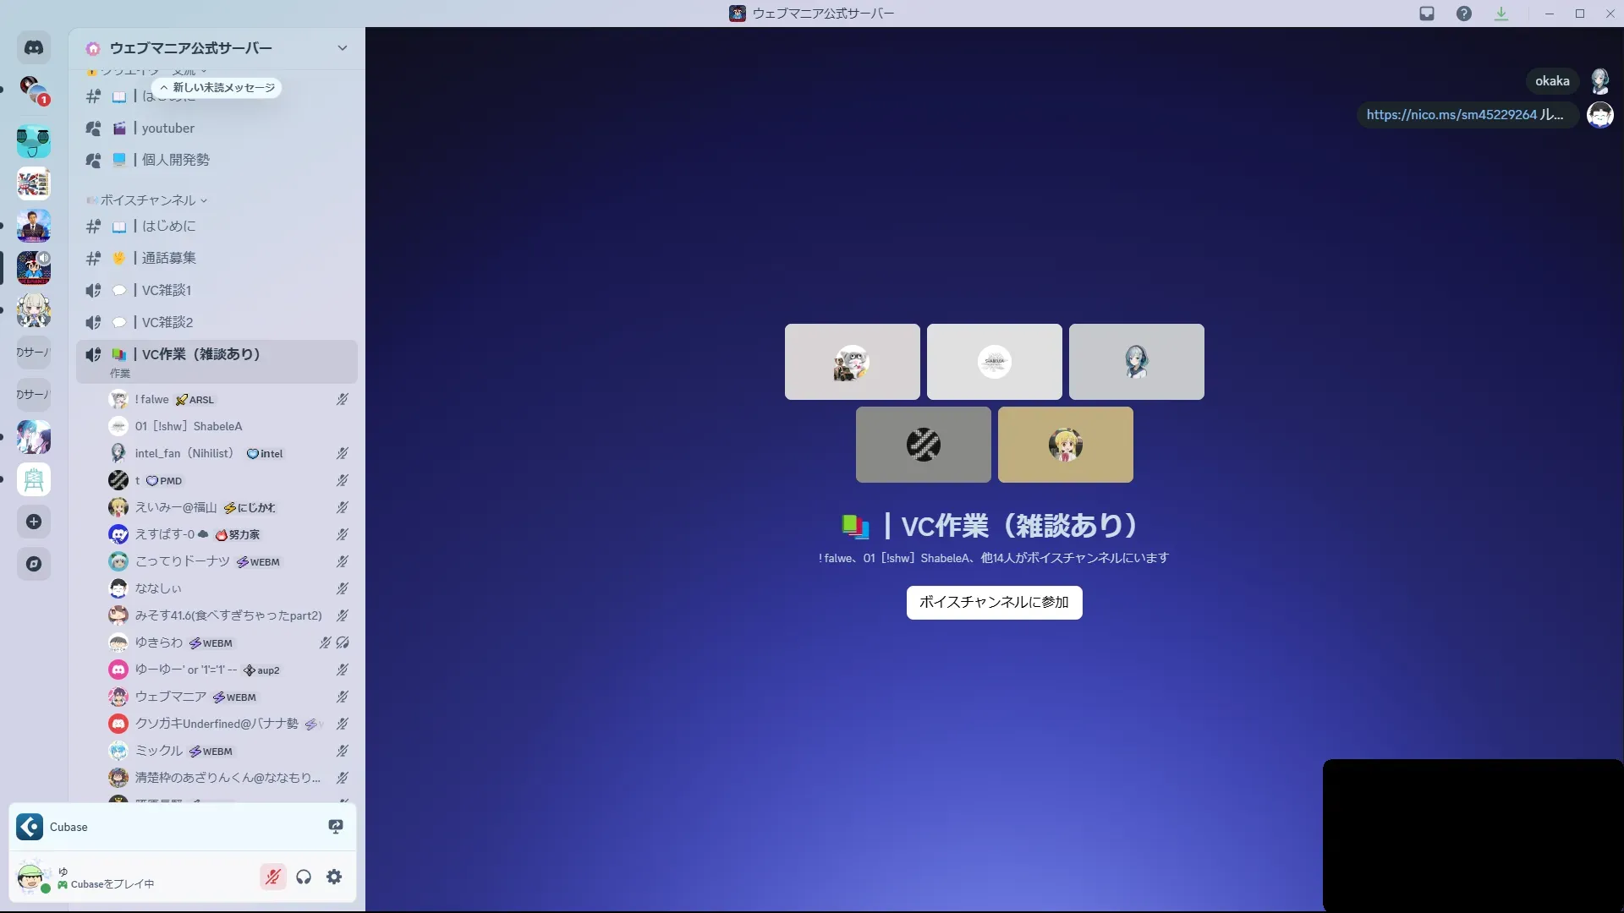This screenshot has height=913, width=1624.
Task: Toggle the headphones deafen button
Action: pyautogui.click(x=304, y=877)
